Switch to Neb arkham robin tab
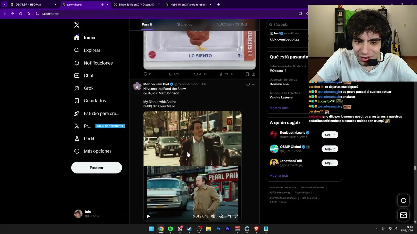 click(188, 5)
